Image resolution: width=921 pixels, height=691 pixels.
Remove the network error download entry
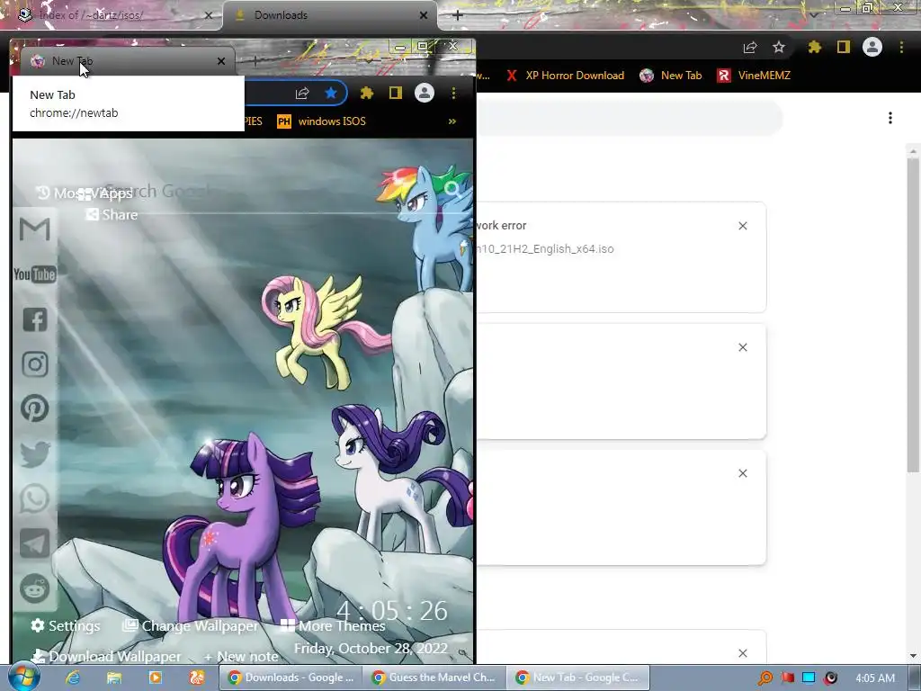(x=742, y=226)
